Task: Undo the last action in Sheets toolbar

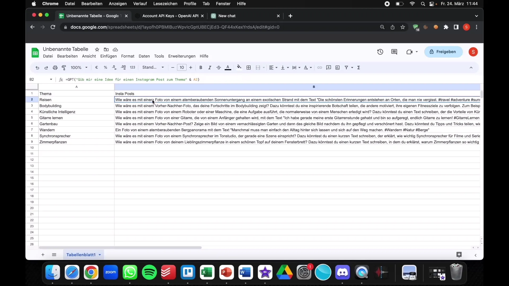Action: pyautogui.click(x=37, y=68)
